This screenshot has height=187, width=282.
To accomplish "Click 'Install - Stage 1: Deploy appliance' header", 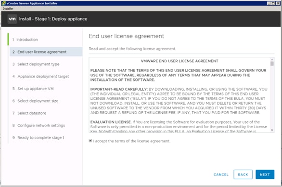I will 53,19.
